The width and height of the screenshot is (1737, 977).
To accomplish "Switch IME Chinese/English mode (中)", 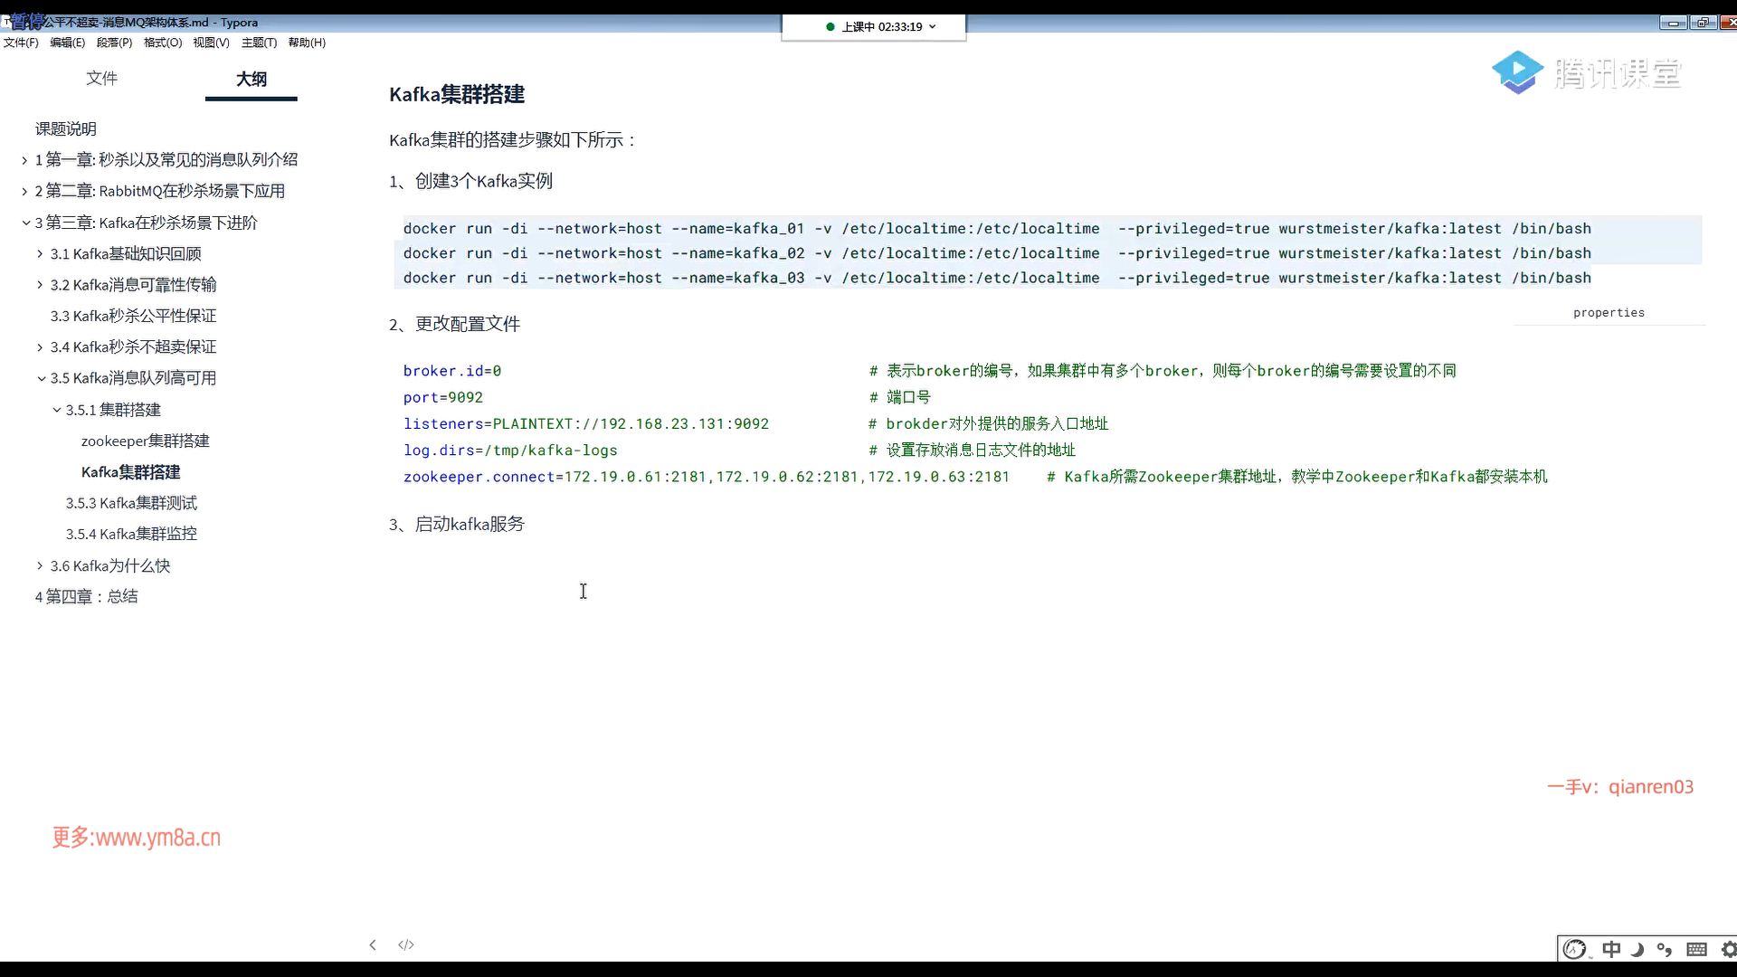I will tap(1611, 949).
